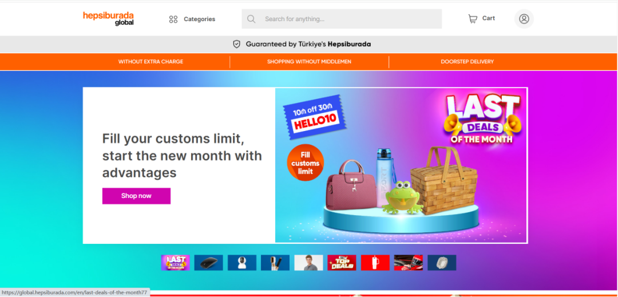618x297 pixels.
Task: Click the guarantee shield icon
Action: tap(236, 44)
